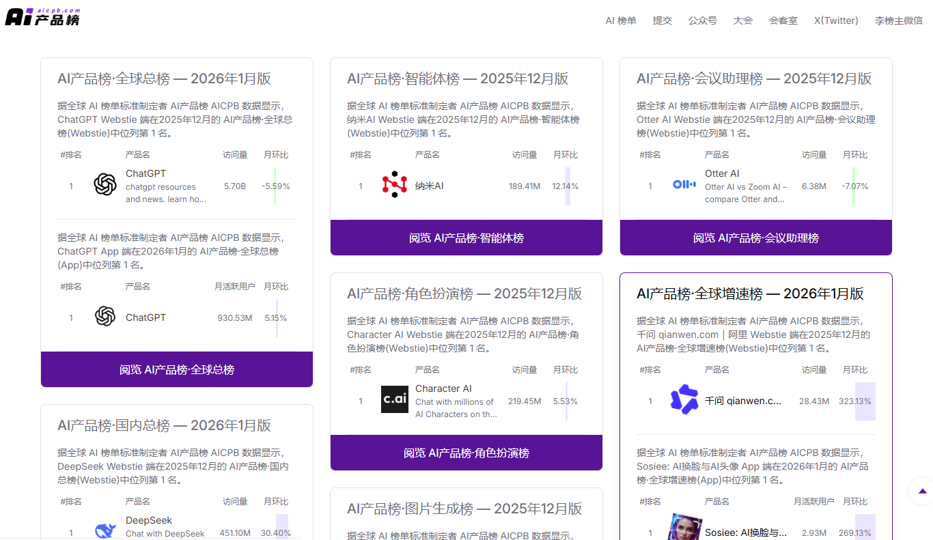The width and height of the screenshot is (933, 540).
Task: Open the AI 榜单 menu item
Action: click(621, 20)
